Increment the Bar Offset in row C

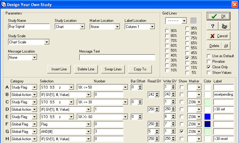click(140, 101)
